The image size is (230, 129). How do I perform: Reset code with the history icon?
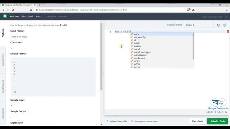pyautogui.click(x=218, y=25)
